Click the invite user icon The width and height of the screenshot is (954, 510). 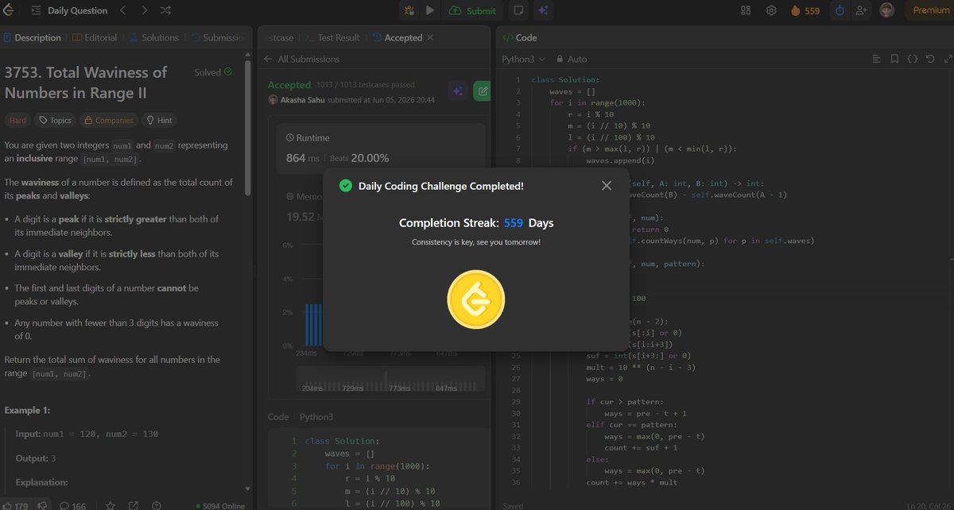862,10
